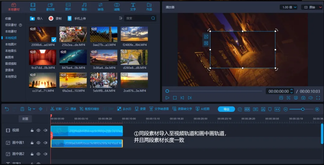Click the fit-timeline-width arrows icon
The image size is (324, 165).
[277, 109]
